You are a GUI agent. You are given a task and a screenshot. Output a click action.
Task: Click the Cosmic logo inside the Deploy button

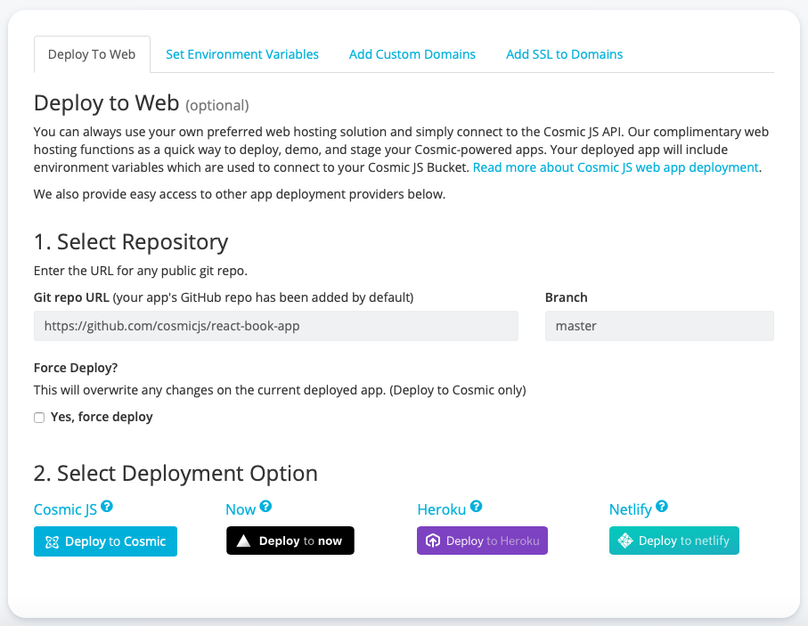click(x=53, y=541)
